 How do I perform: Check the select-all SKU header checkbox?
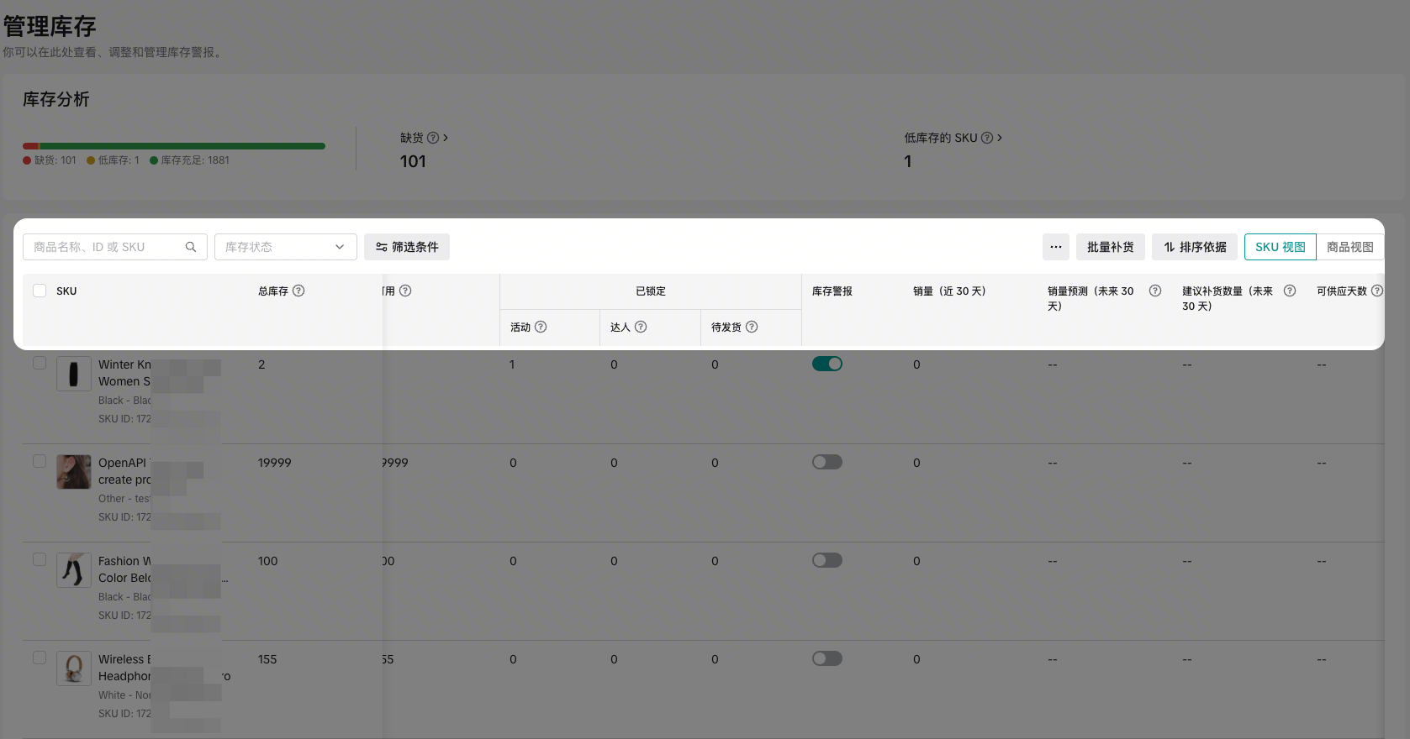pos(40,291)
